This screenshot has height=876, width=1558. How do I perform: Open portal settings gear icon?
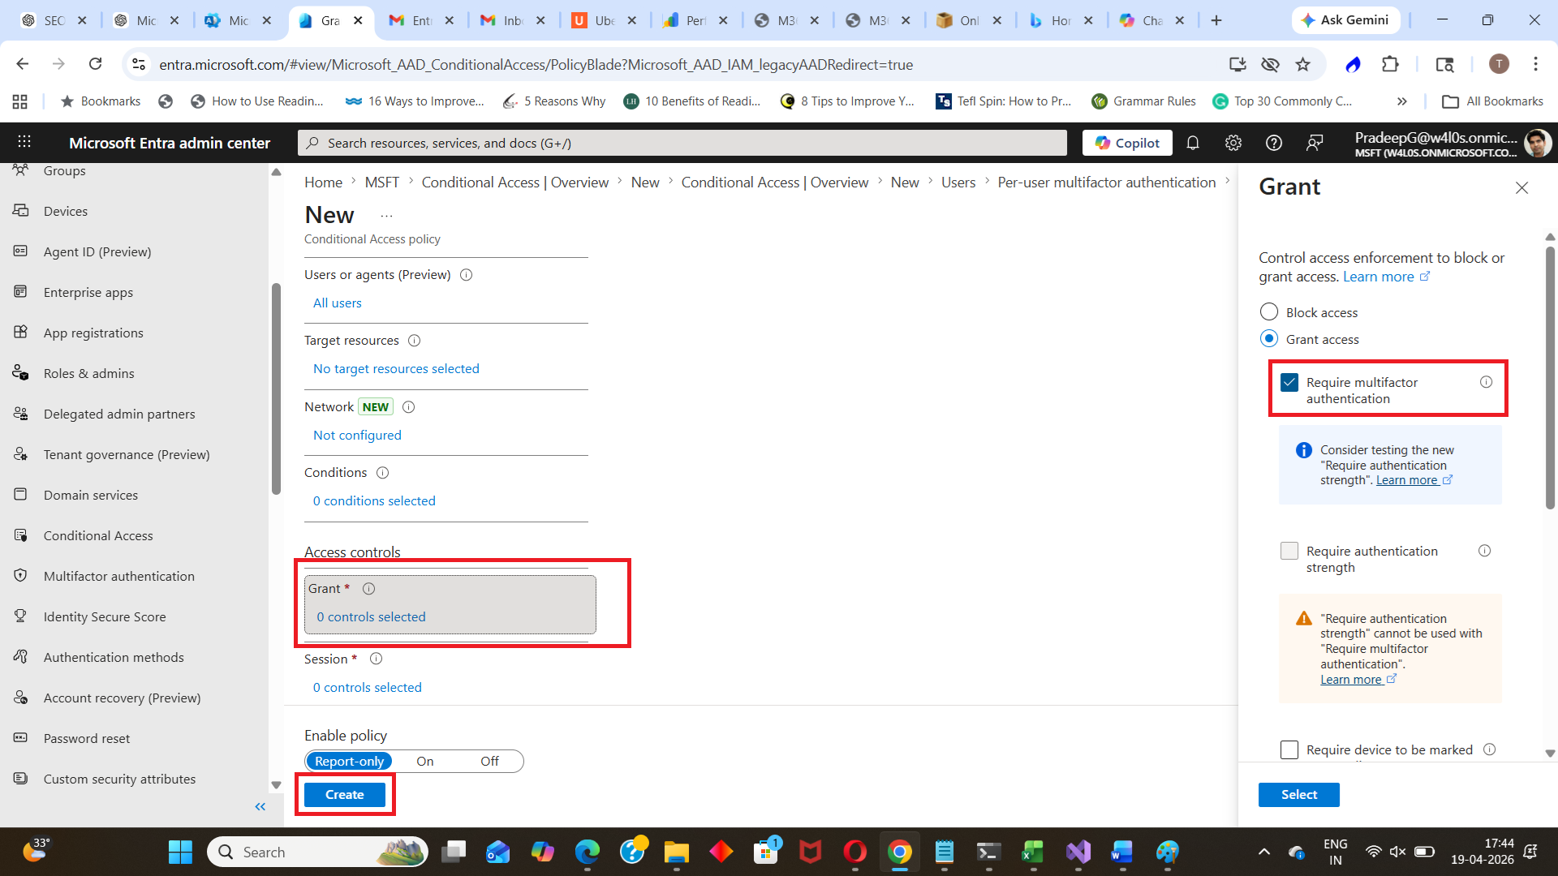click(x=1233, y=143)
